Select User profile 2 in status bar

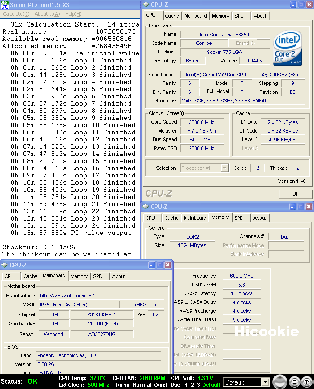(x=193, y=385)
